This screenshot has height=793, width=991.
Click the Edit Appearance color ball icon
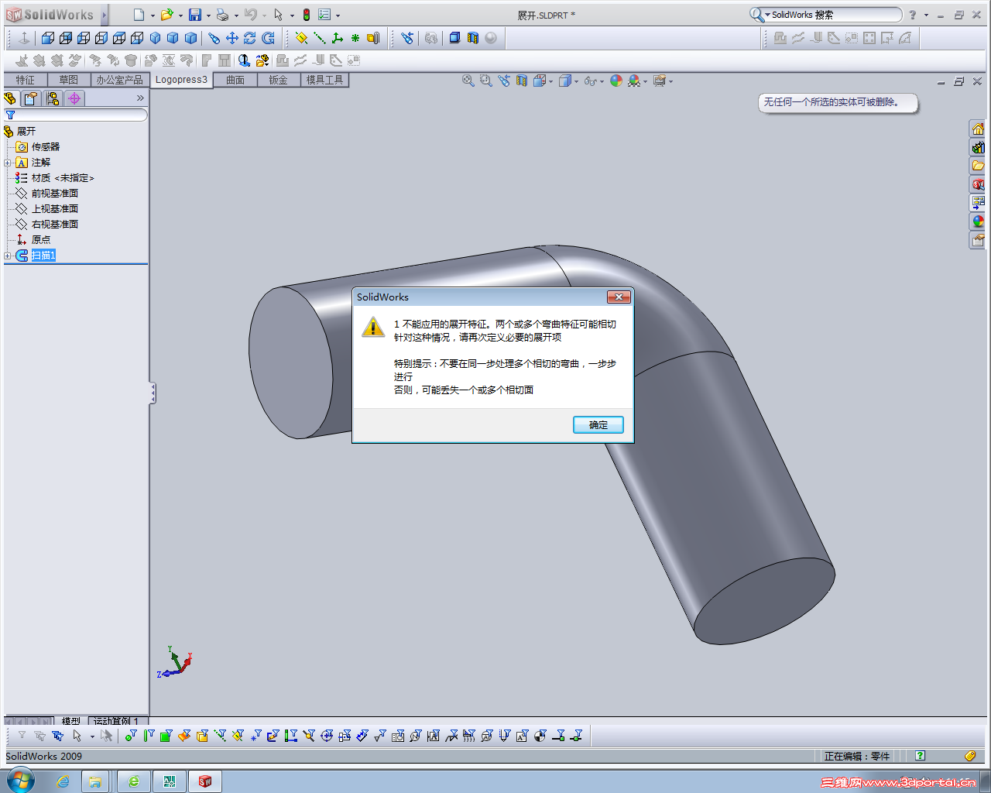[x=616, y=81]
